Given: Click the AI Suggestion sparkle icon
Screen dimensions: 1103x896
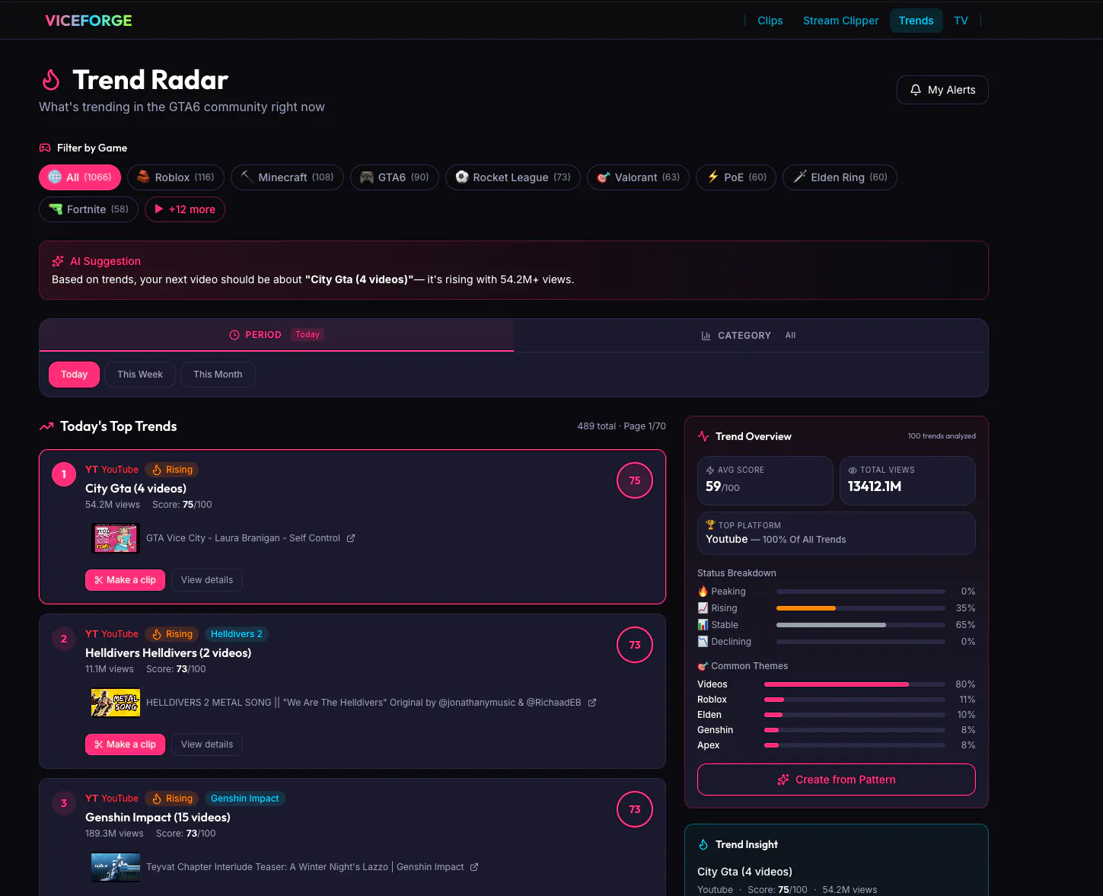Looking at the screenshot, I should point(58,261).
